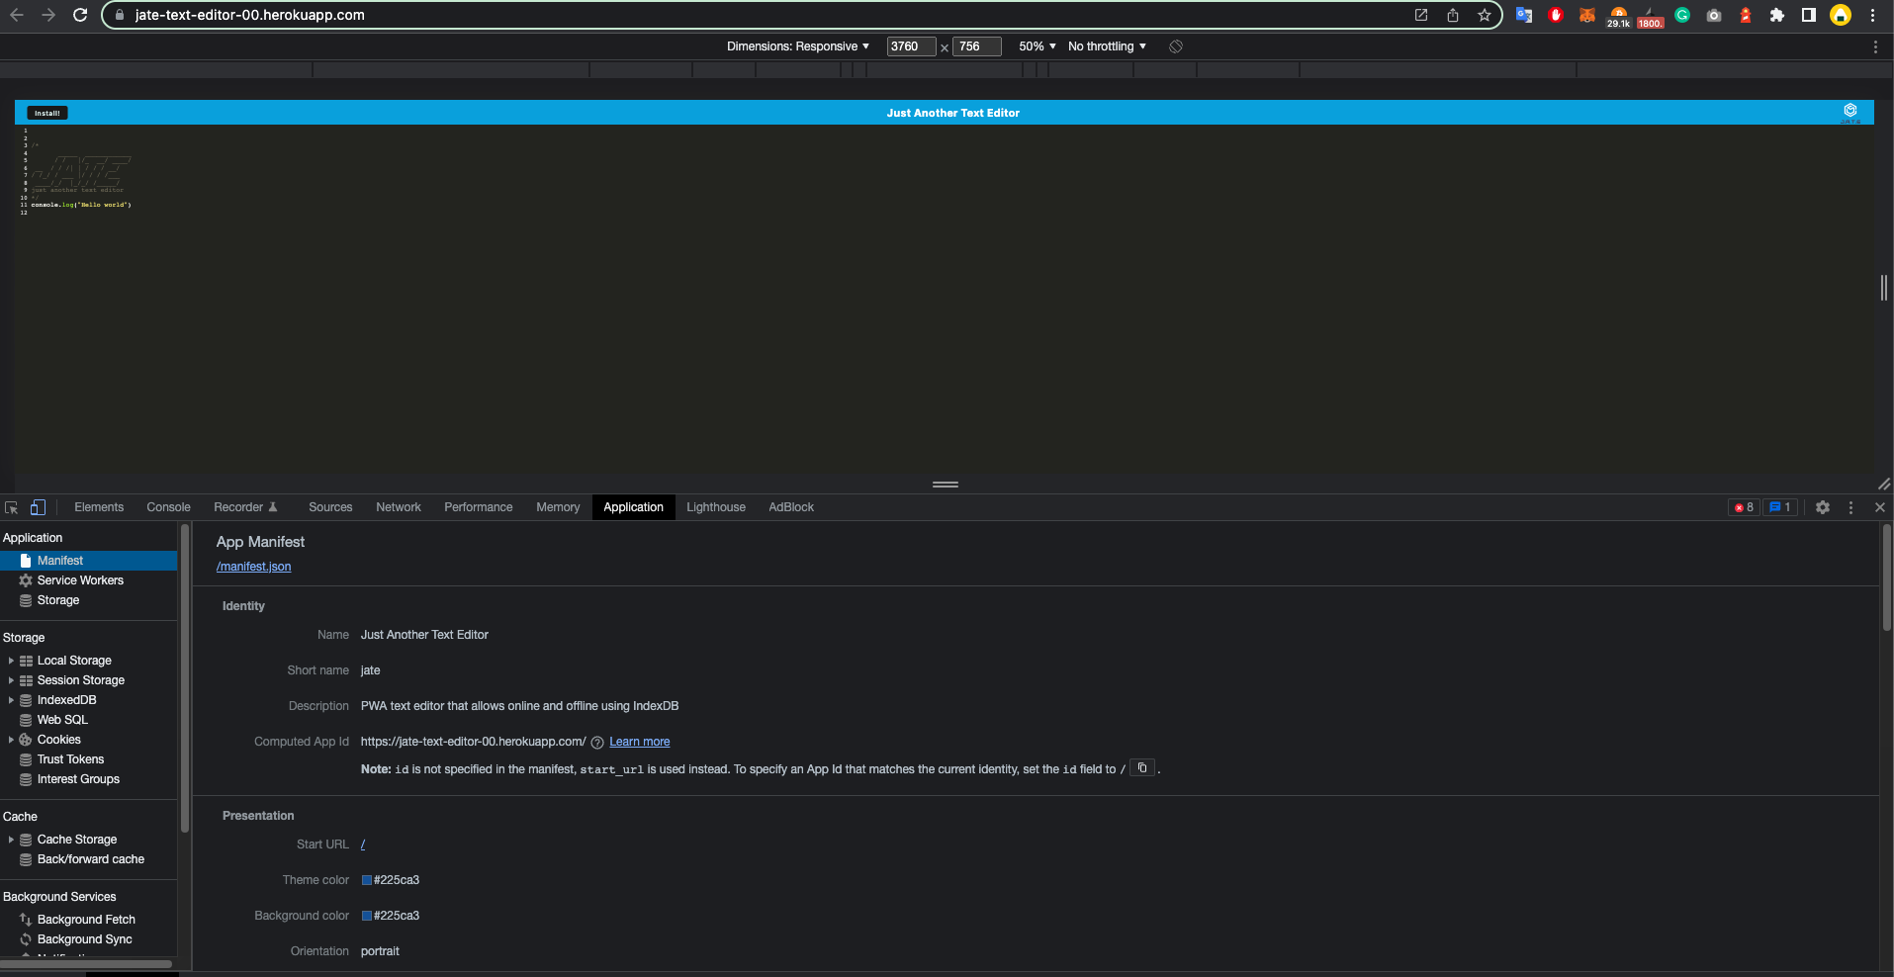This screenshot has width=1894, height=977.
Task: Open the /manifest.json link
Action: tap(253, 566)
